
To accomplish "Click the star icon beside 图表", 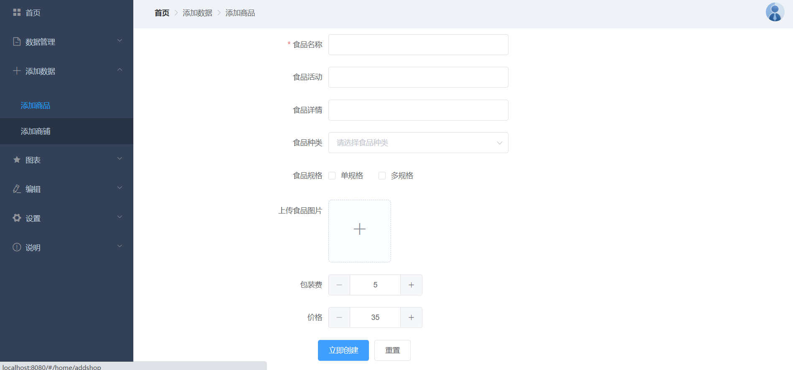I will tap(17, 159).
